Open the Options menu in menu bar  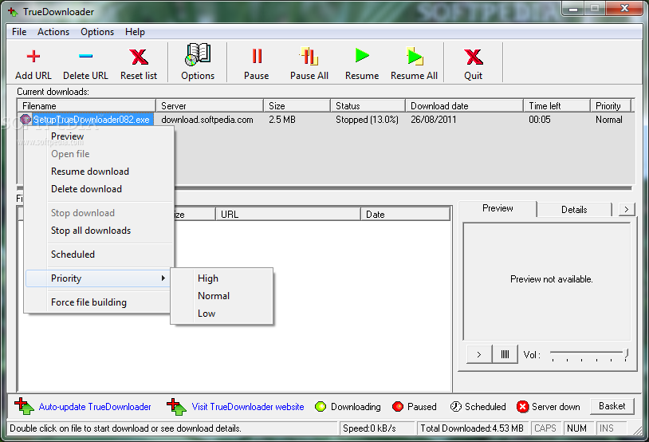coord(97,32)
